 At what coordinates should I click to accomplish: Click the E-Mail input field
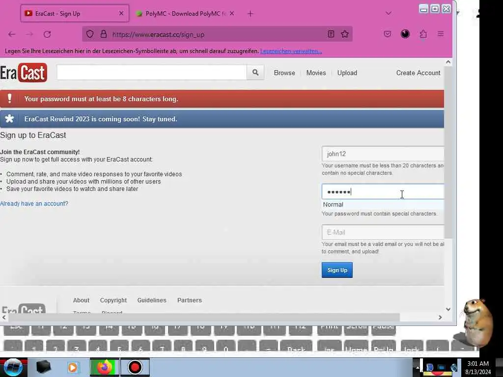click(x=383, y=232)
